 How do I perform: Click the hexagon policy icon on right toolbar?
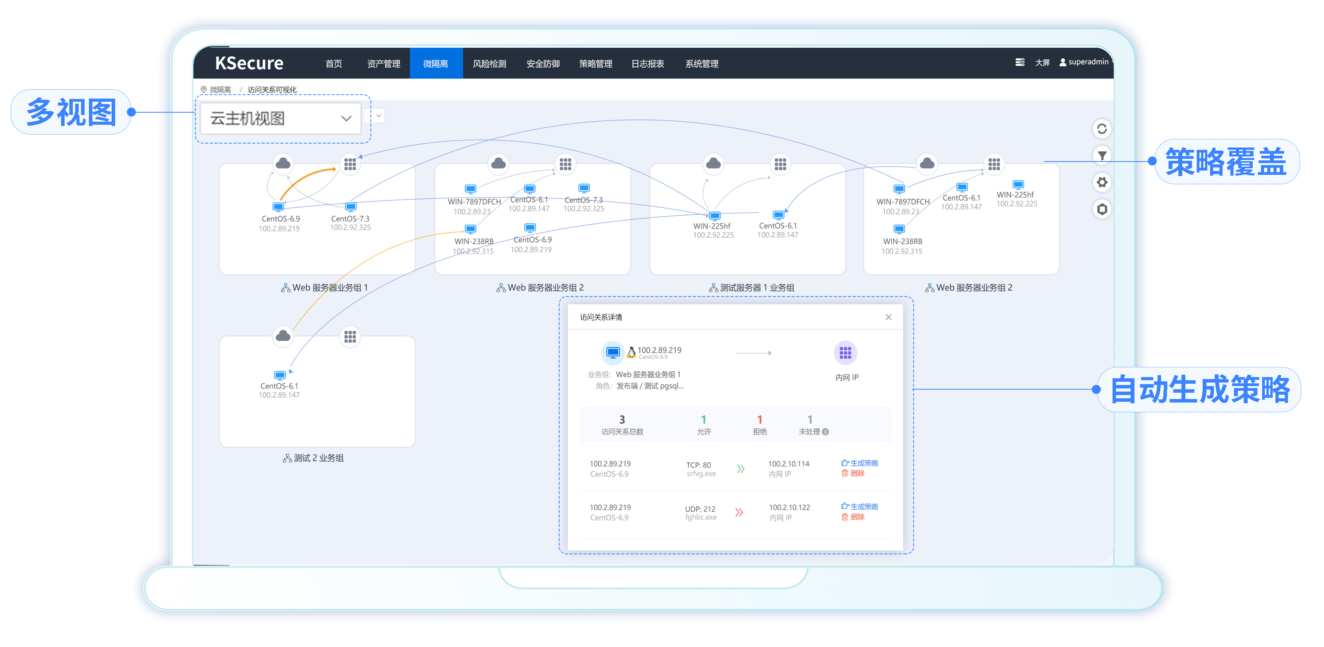tap(1102, 209)
